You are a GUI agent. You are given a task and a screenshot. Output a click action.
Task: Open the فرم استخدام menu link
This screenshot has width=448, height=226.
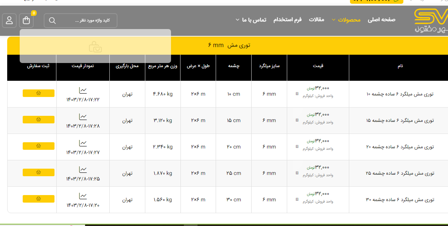tap(288, 20)
